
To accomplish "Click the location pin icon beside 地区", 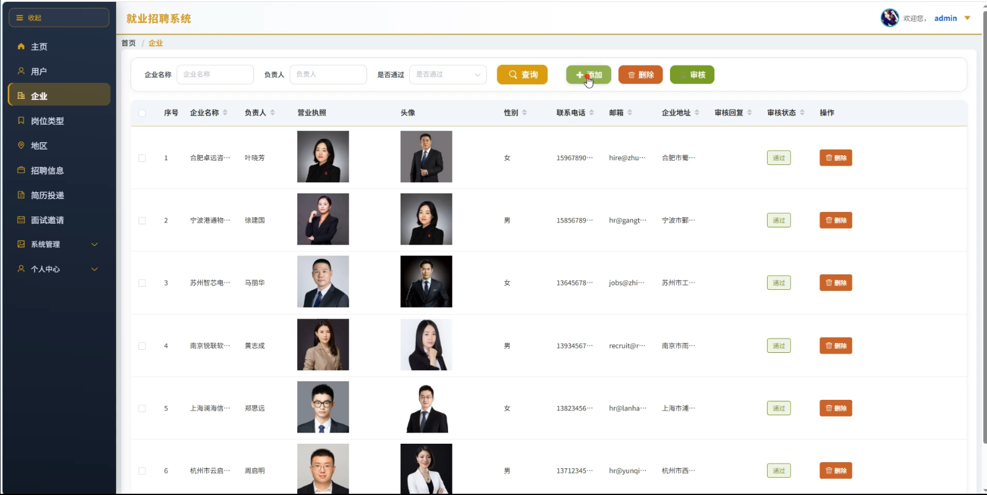I will click(21, 145).
